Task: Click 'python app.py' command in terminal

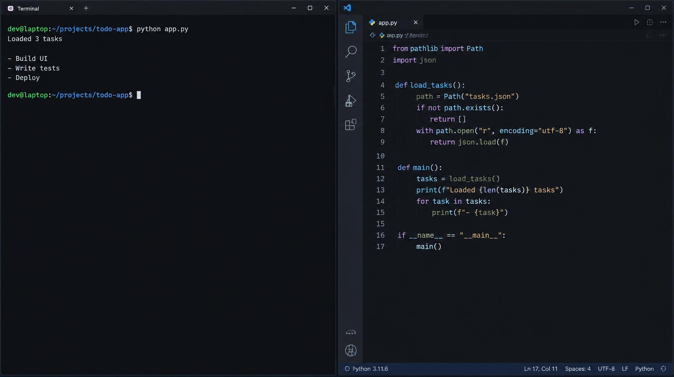Action: 162,29
